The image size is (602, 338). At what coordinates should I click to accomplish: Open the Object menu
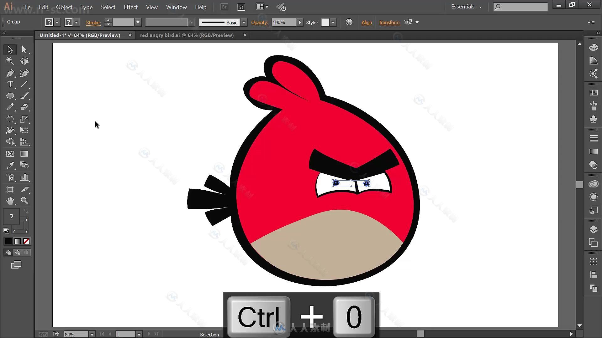pos(64,7)
